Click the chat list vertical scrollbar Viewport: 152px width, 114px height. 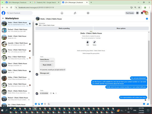(33, 39)
